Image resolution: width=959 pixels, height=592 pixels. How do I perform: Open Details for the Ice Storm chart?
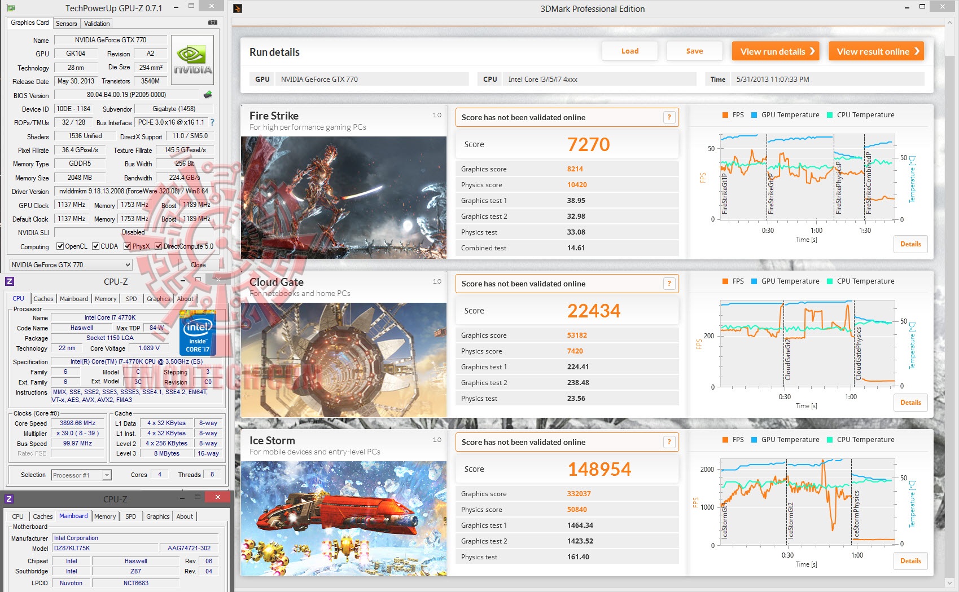[x=910, y=561]
